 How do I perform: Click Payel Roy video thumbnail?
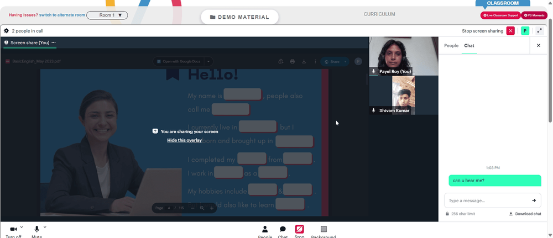click(404, 56)
